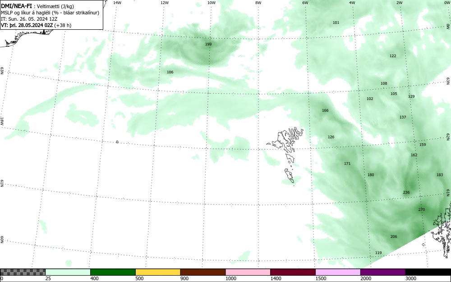Click the legend label 400
This screenshot has width=451, height=282.
[94, 278]
